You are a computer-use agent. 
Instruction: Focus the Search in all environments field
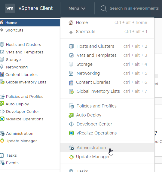point(134,8)
